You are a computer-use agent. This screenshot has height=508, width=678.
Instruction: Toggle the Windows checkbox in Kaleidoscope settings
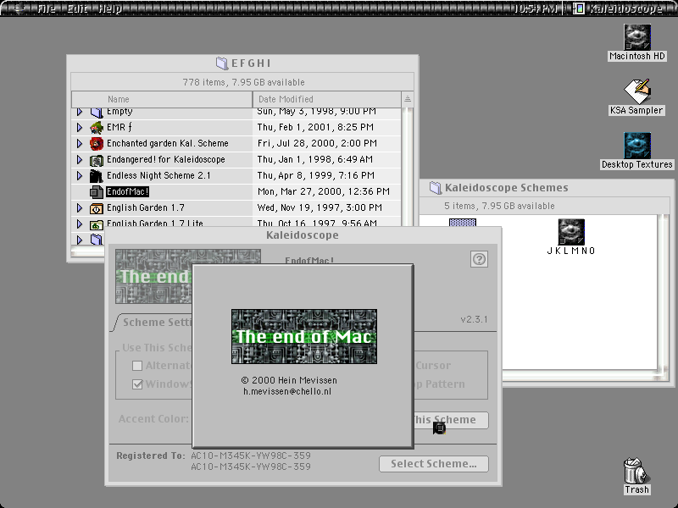point(137,384)
